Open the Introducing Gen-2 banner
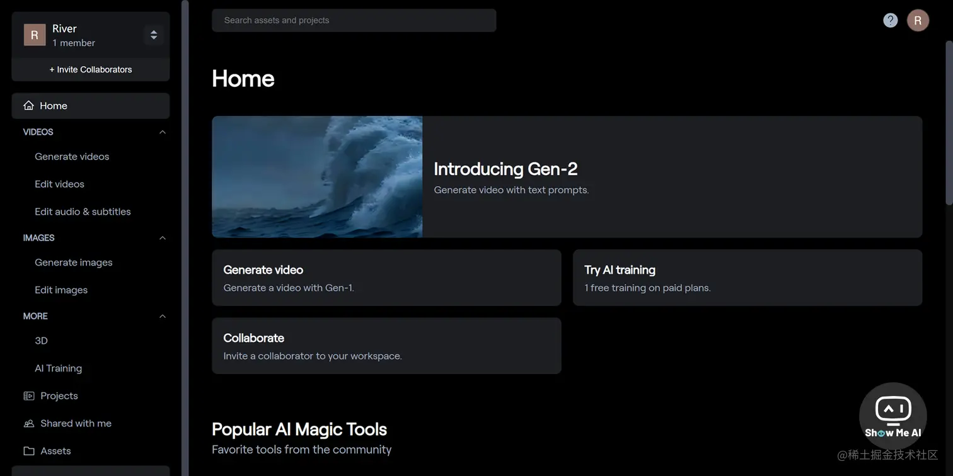This screenshot has width=953, height=476. click(567, 177)
